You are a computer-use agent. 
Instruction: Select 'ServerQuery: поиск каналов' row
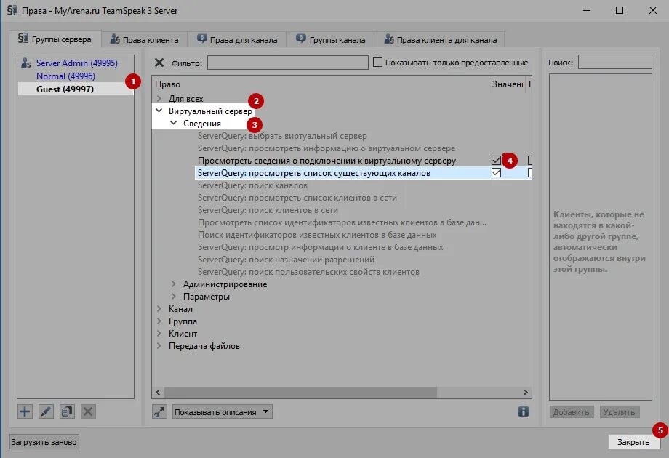coord(252,185)
